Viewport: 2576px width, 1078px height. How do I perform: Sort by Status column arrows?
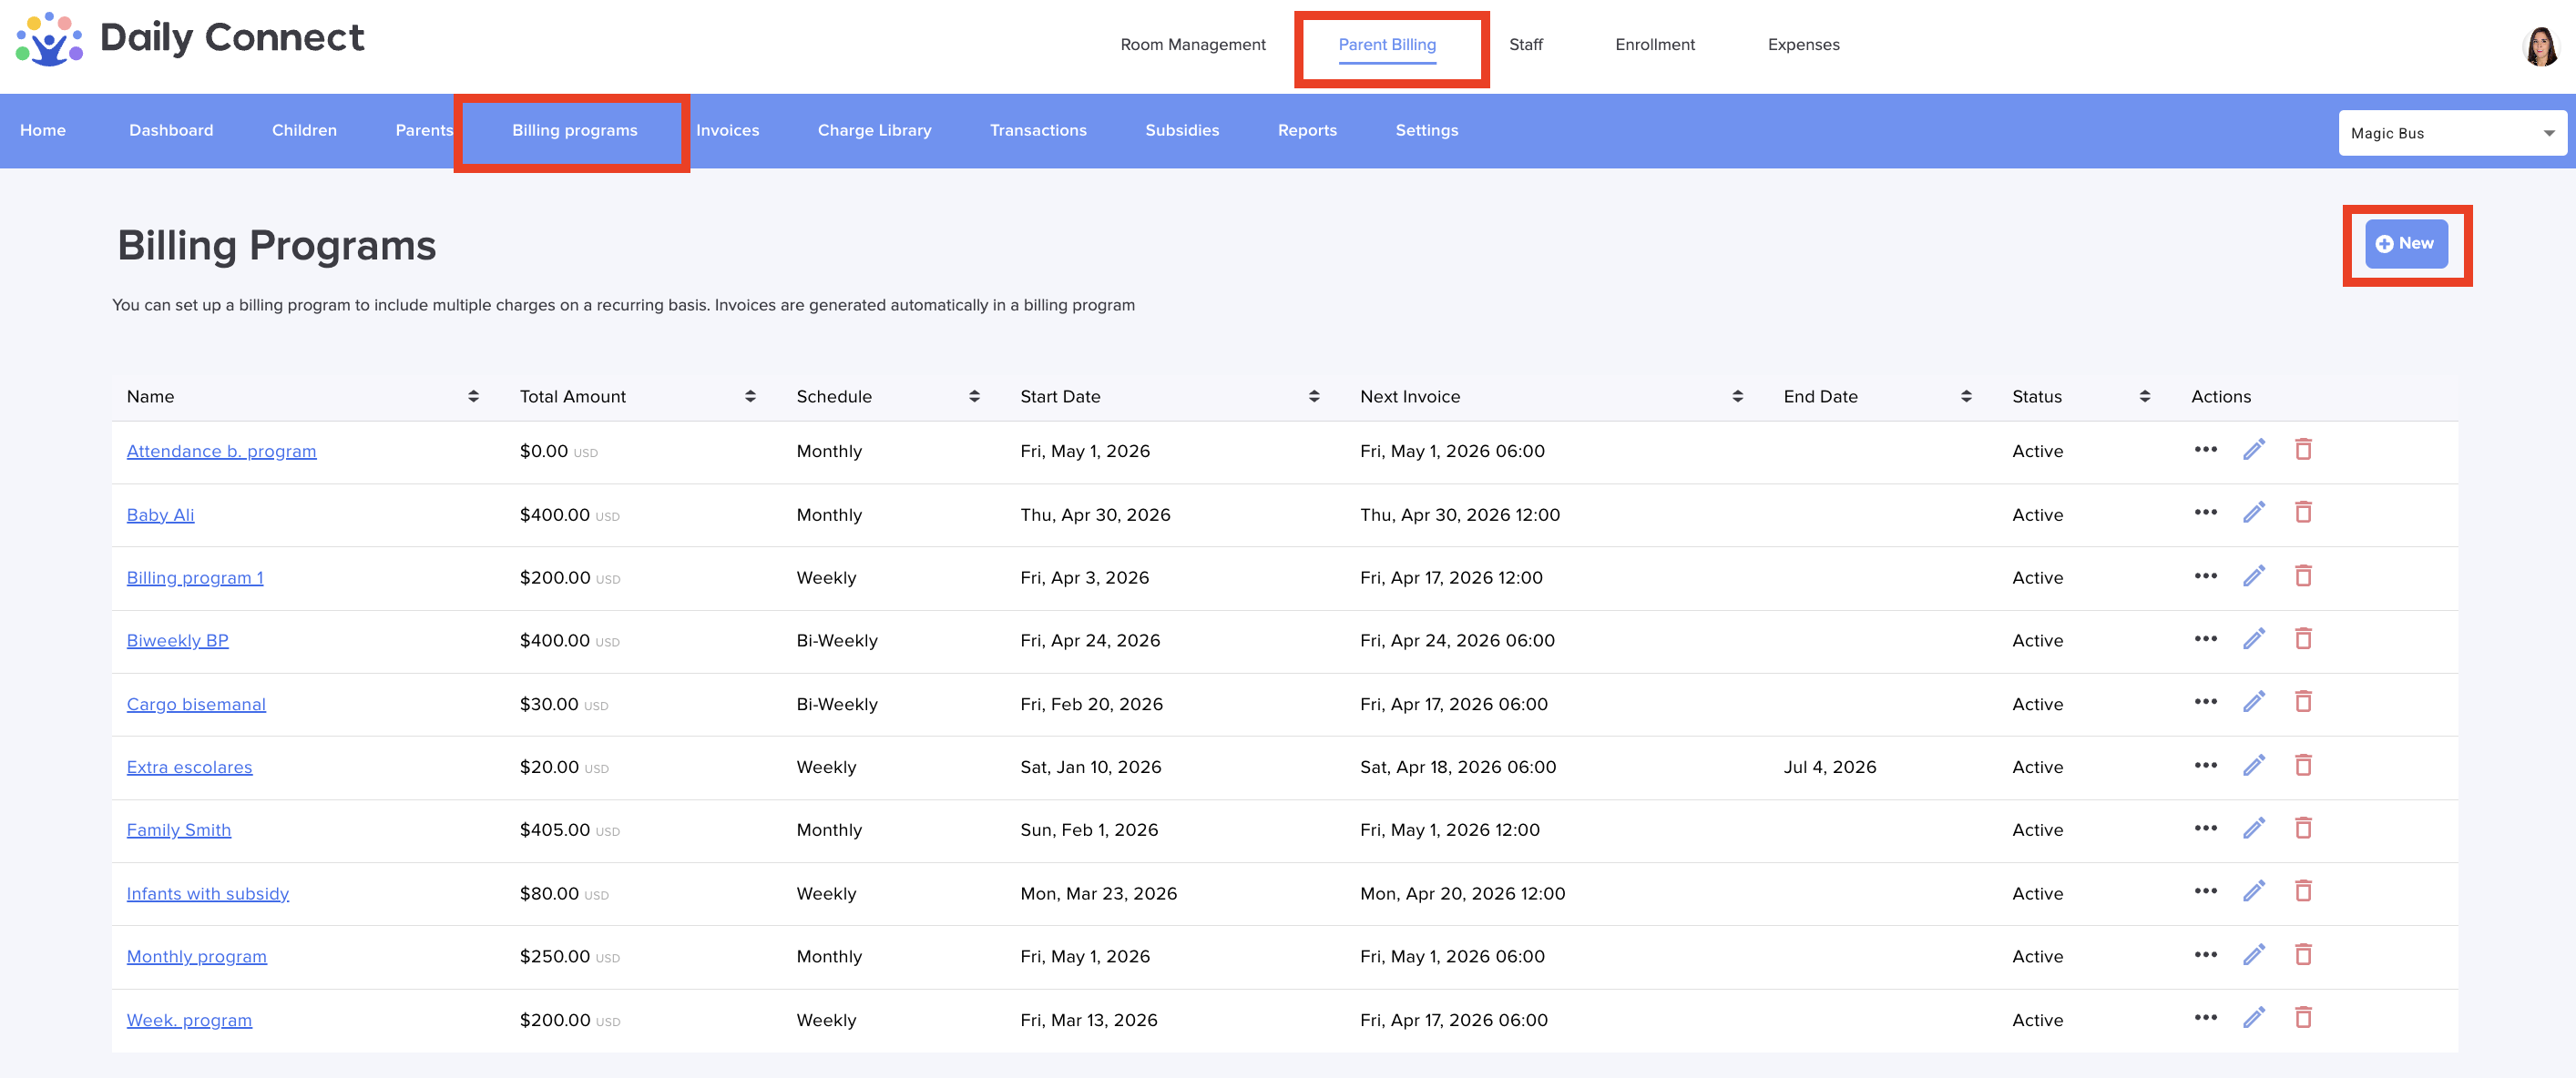2144,397
